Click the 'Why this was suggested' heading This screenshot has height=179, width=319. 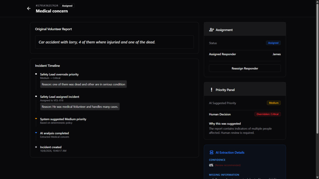pyautogui.click(x=225, y=124)
